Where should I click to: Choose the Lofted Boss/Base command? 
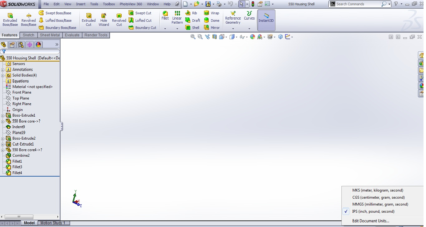[x=55, y=21]
